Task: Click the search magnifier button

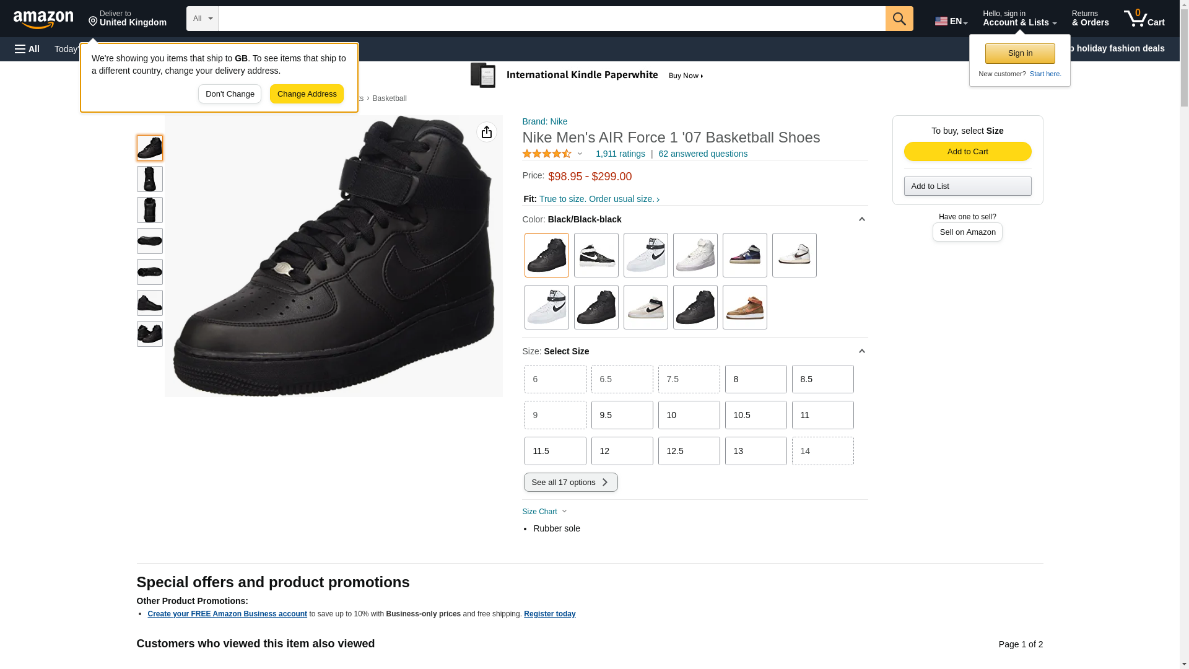Action: (899, 19)
